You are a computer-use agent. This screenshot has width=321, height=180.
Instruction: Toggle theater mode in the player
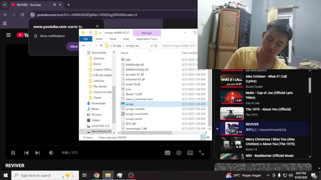[190, 153]
